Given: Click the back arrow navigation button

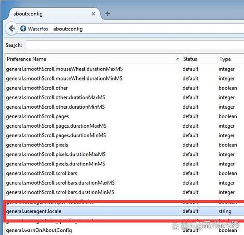Looking at the screenshot, I should [11, 29].
